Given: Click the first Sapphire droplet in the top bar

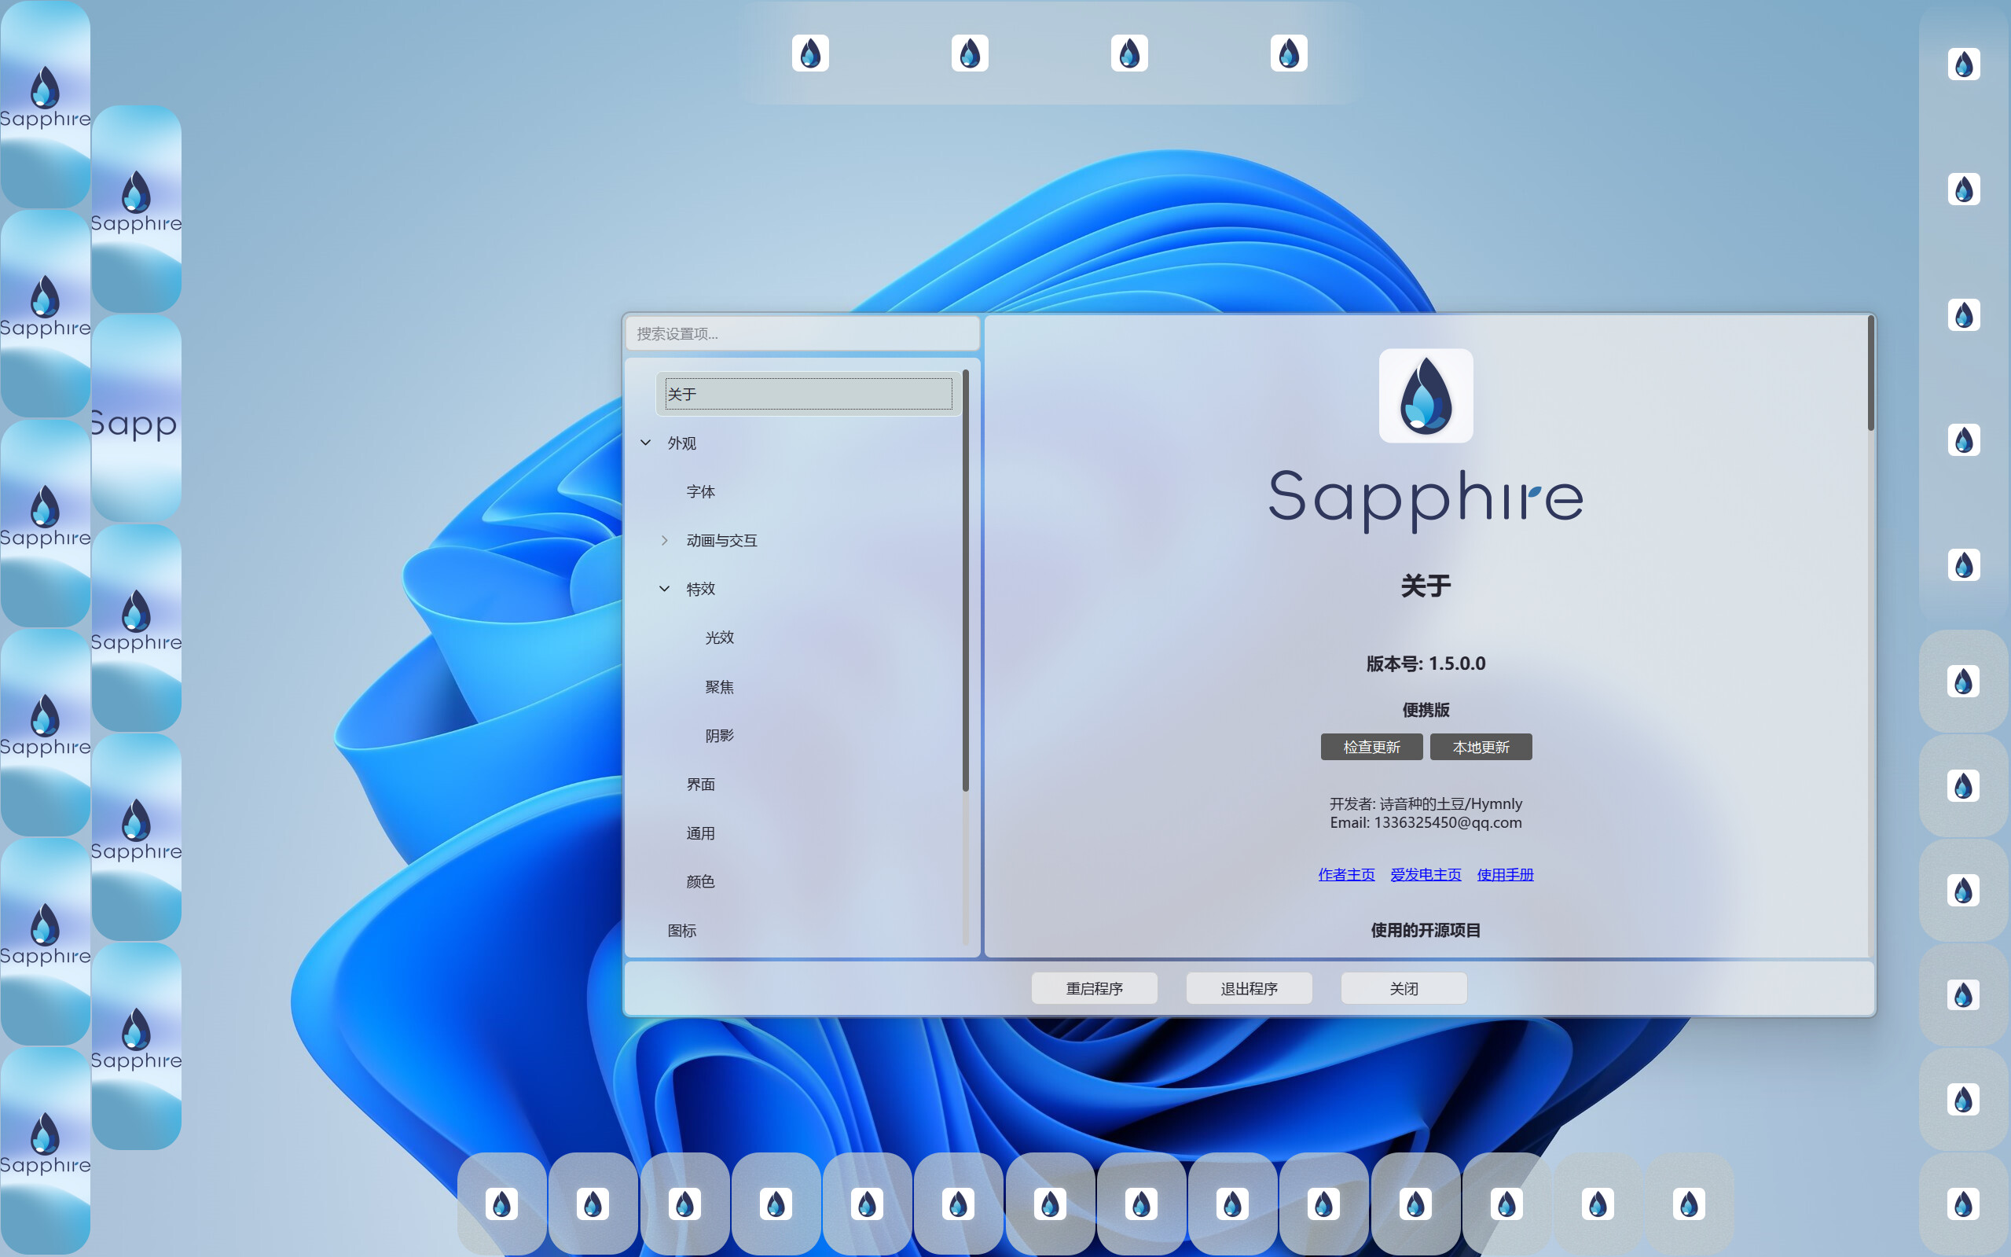Looking at the screenshot, I should click(x=809, y=53).
